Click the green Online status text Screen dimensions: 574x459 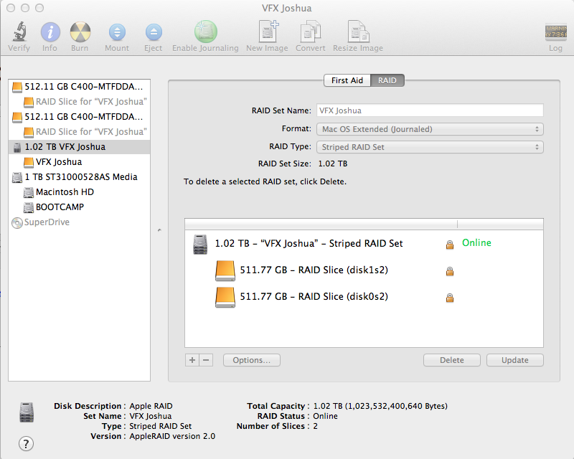pyautogui.click(x=476, y=242)
